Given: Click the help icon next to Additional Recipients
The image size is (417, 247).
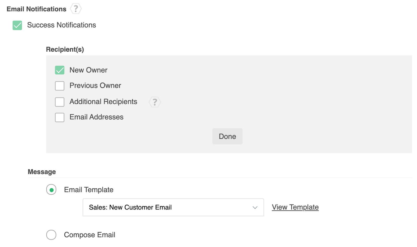Looking at the screenshot, I should click(155, 102).
